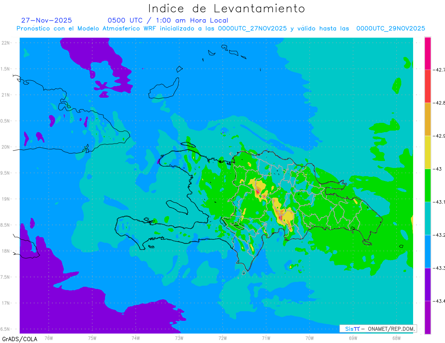
Task: Click the '74W' longitude label
Action: coord(136,338)
